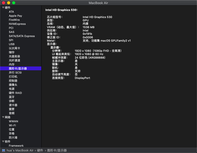Click the Intel HD Graphics 530 heading

tap(62, 10)
